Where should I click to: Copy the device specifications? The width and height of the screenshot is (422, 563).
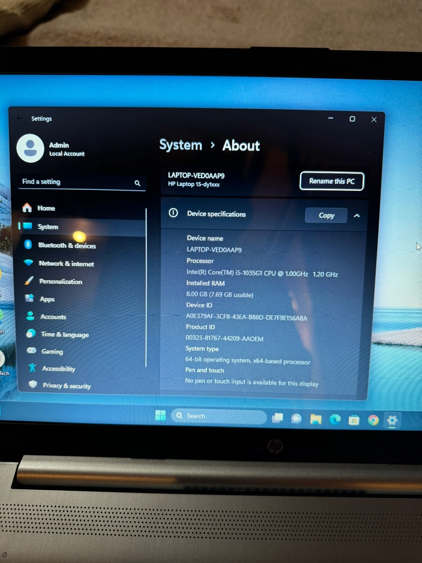point(326,215)
